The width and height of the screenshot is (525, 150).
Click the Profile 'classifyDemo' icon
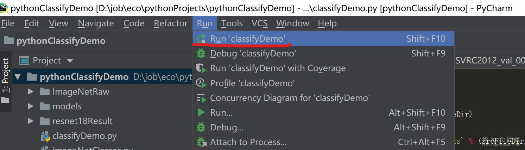click(x=201, y=83)
